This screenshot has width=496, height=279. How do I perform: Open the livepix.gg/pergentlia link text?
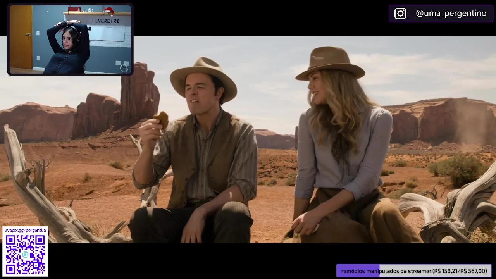coord(25,230)
